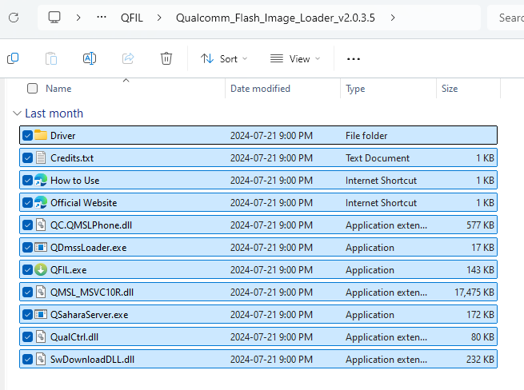Image resolution: width=524 pixels, height=390 pixels.
Task: Click the QFIL.exe green download icon
Action: (41, 269)
